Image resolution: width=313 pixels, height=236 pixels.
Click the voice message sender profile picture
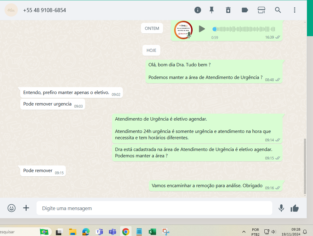pos(183,30)
